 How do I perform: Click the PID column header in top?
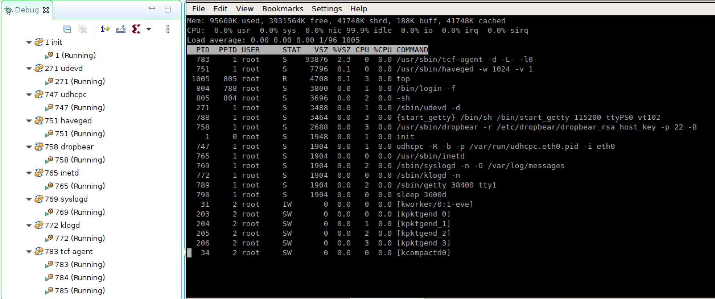(203, 50)
